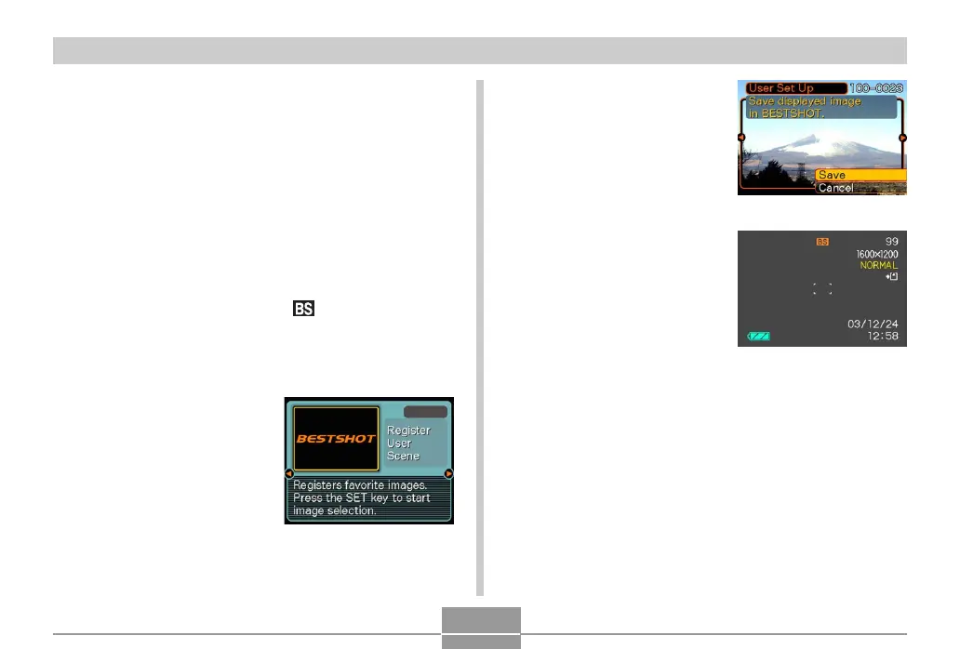
Task: Click the remaining shots count '99'
Action: [x=891, y=242]
